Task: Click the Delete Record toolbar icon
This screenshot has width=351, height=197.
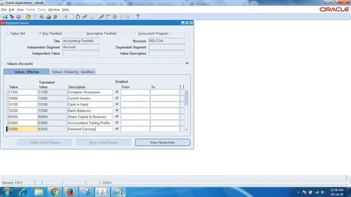Action: coord(92,17)
